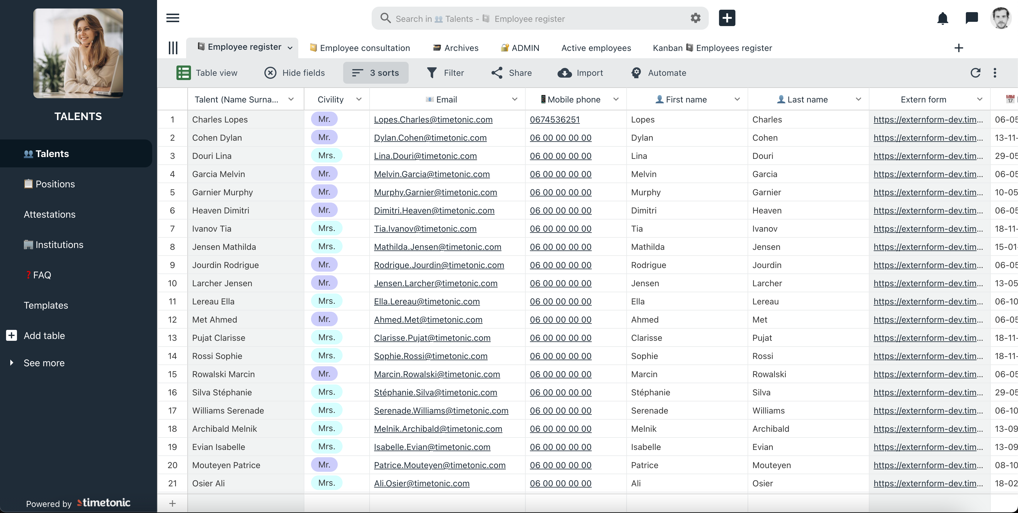Screen dimensions: 1018x513
Task: Open Employee register tab dropdown arrow
Action: (290, 48)
